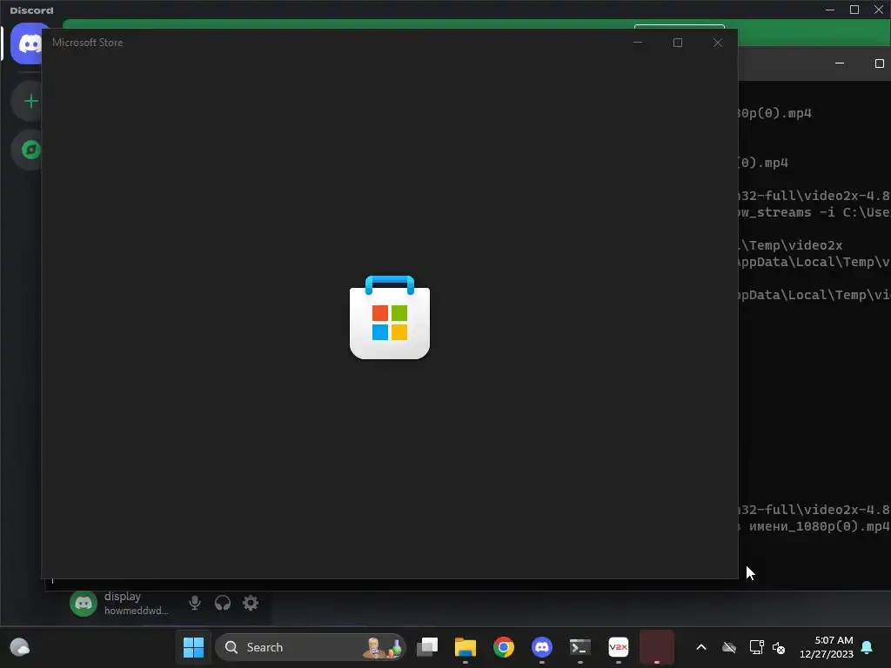Deafen with headphones icon in Discord
891x668 pixels.
coord(223,603)
